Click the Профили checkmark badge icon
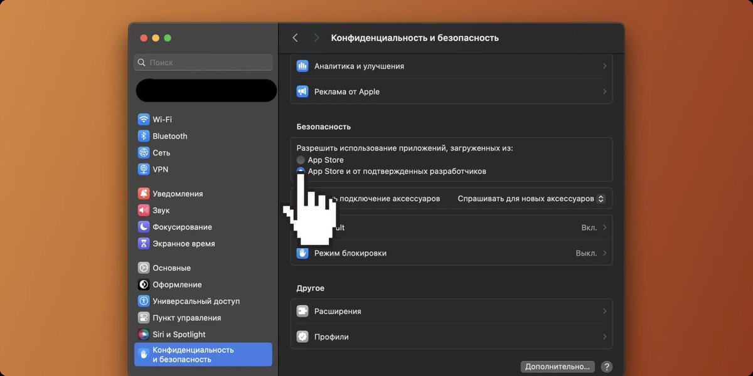The height and width of the screenshot is (376, 753). [x=302, y=337]
